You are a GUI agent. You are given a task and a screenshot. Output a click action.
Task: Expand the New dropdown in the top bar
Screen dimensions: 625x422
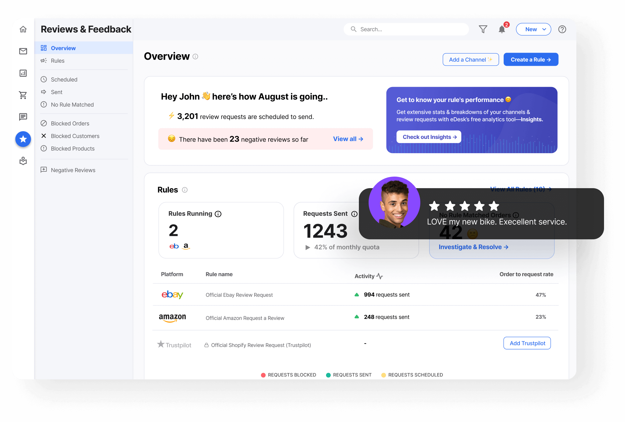[533, 29]
